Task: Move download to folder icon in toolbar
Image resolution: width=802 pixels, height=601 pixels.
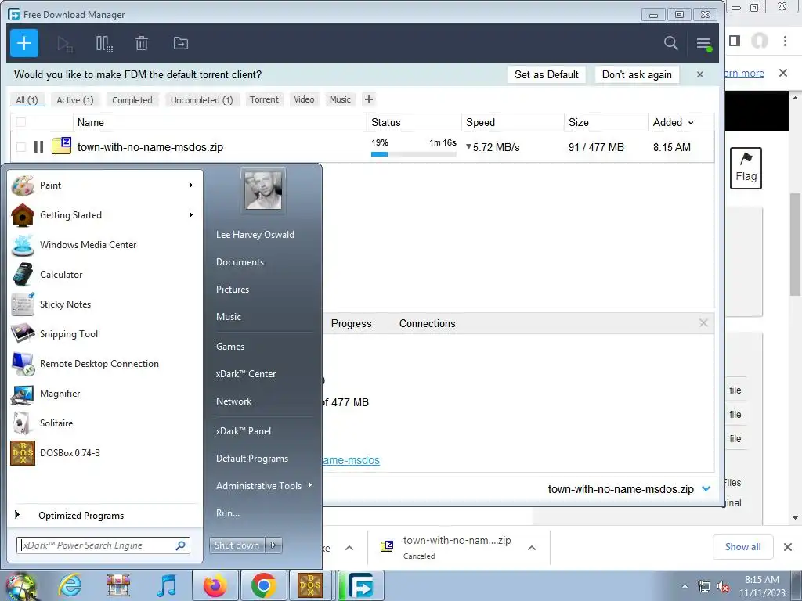Action: point(181,44)
